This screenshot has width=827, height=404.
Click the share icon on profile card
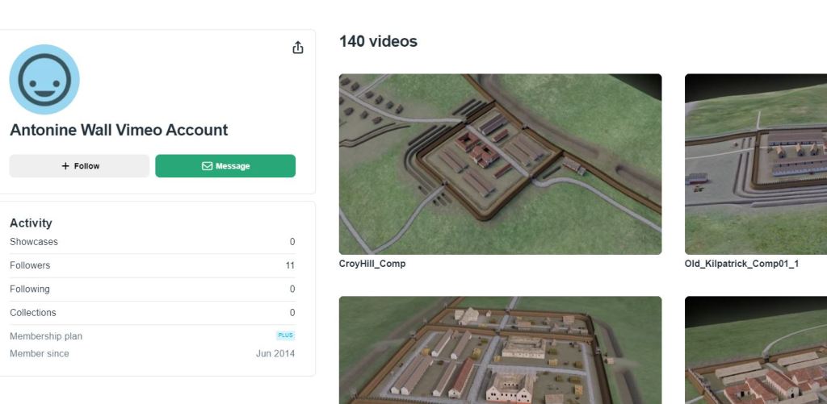[x=298, y=48]
